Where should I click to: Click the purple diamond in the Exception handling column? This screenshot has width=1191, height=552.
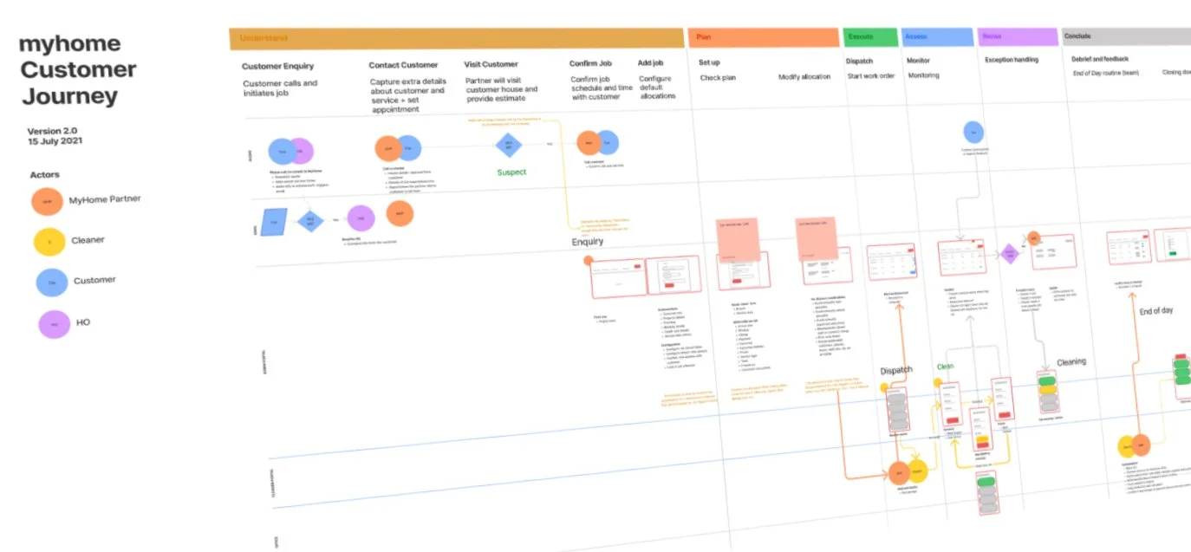[1009, 255]
